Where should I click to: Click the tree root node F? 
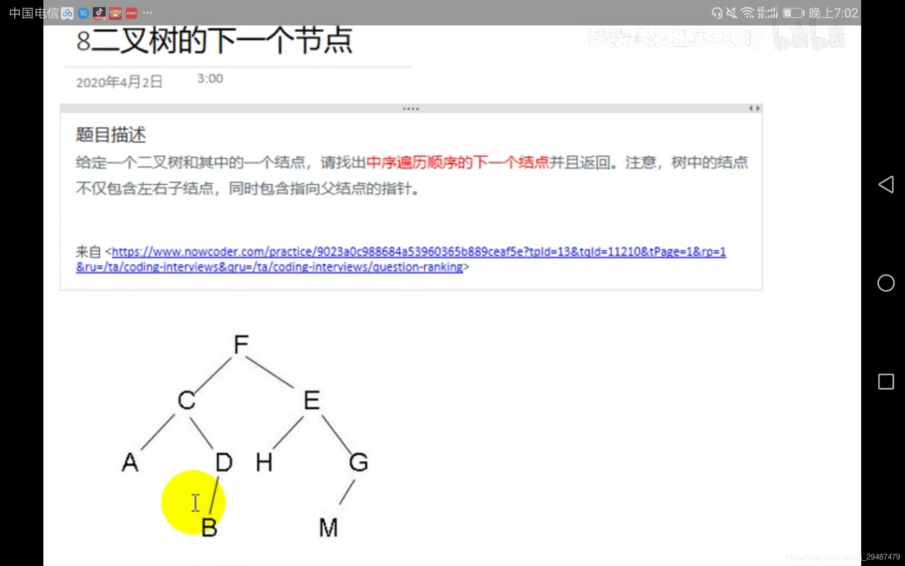(241, 344)
